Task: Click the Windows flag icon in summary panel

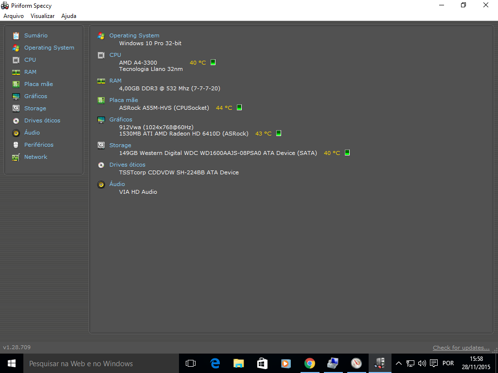Action: [101, 36]
